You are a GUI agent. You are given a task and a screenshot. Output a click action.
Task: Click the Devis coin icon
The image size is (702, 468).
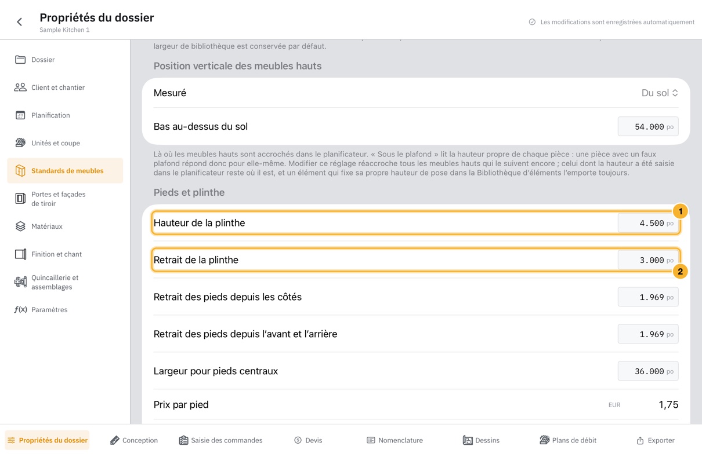point(298,440)
